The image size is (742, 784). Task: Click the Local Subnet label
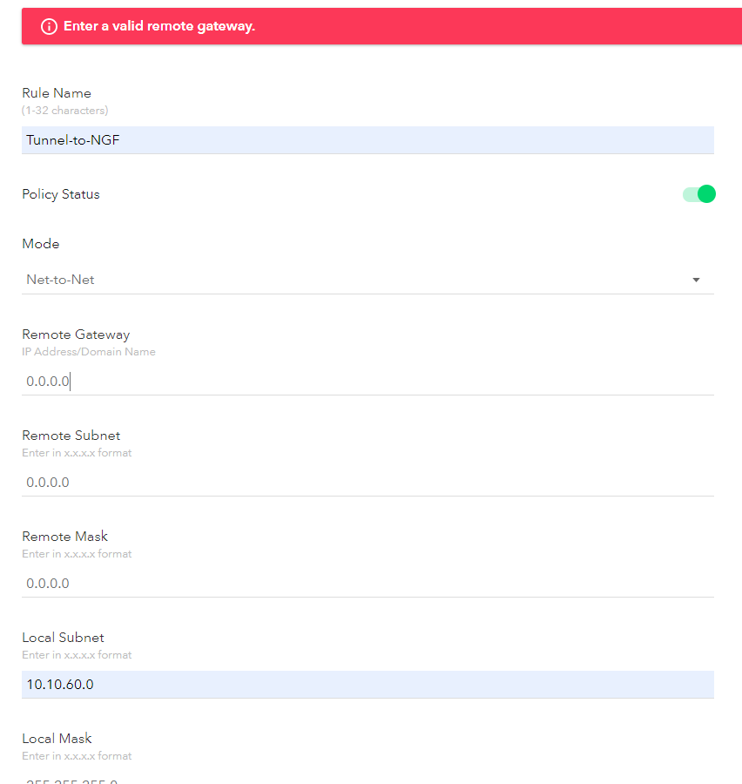[x=63, y=638]
